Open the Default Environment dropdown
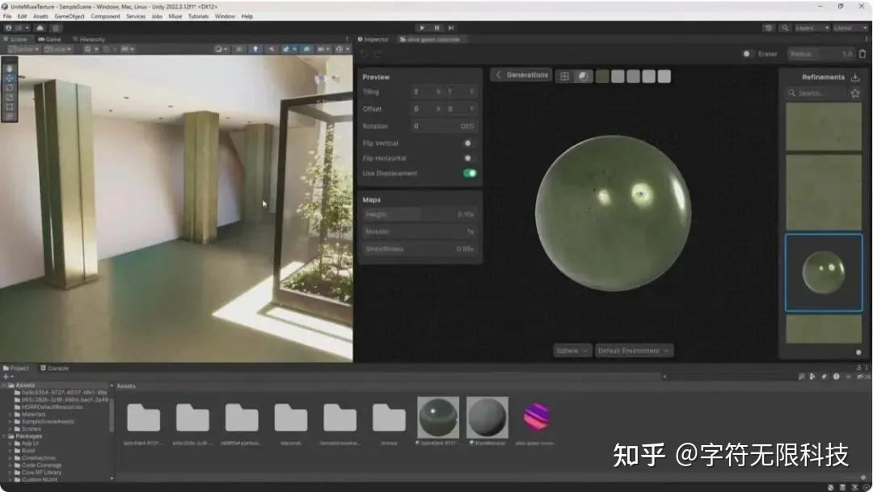 click(634, 351)
